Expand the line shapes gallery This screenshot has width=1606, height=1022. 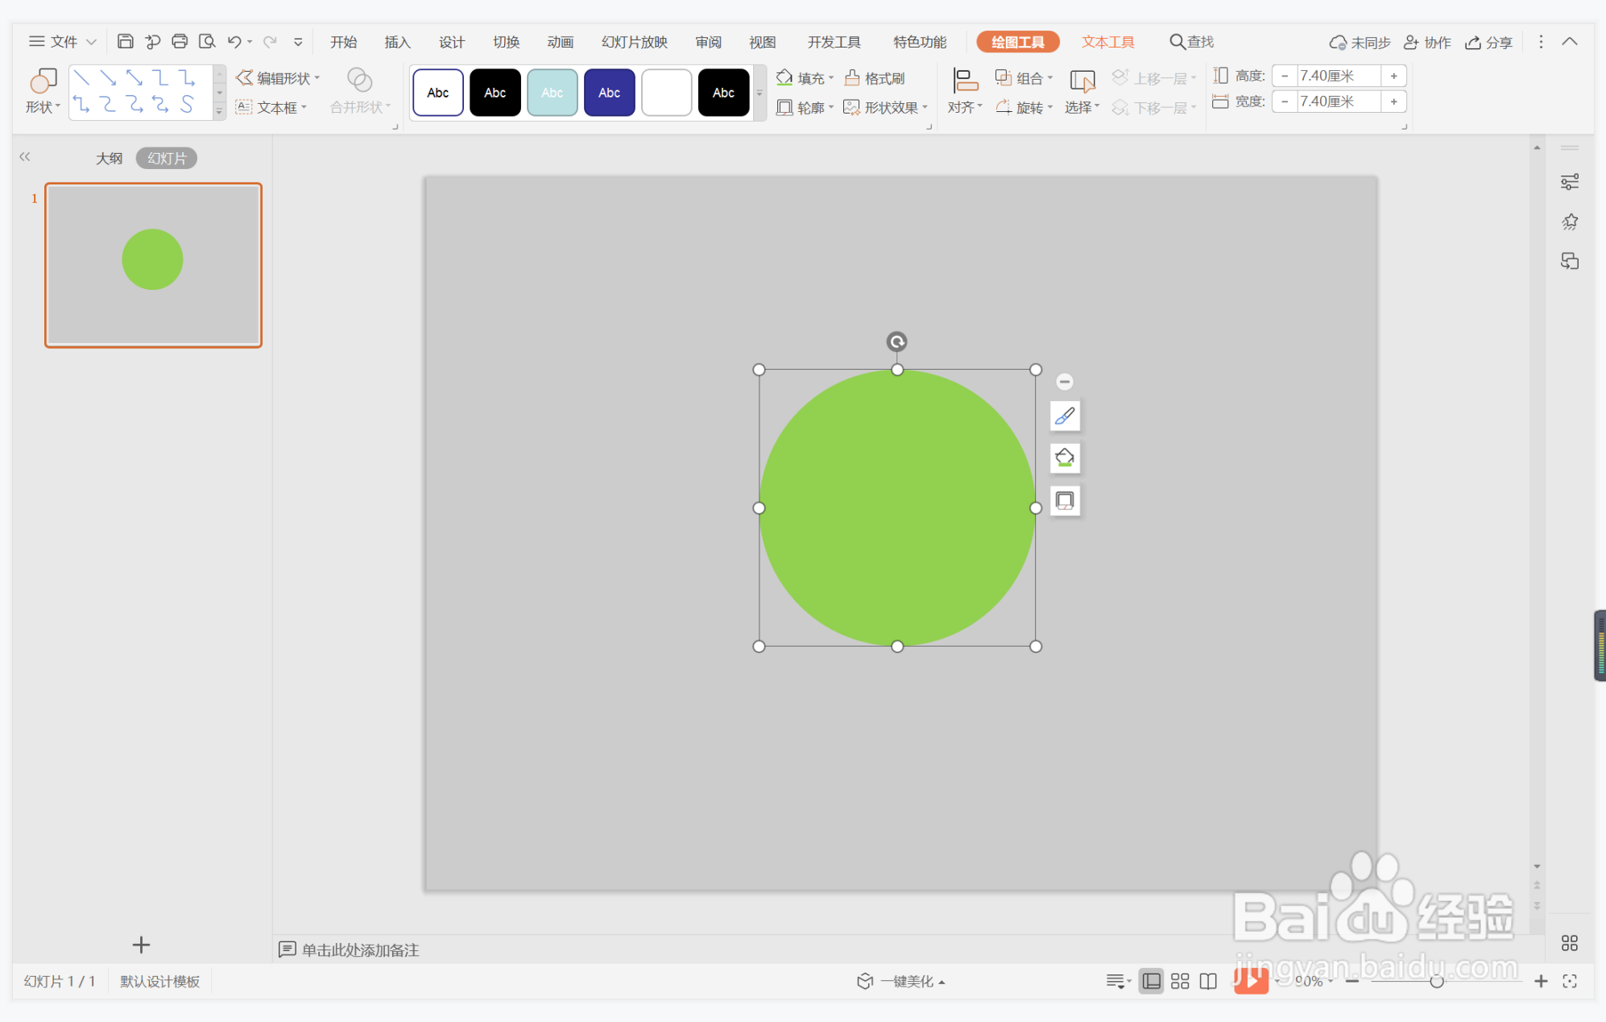(x=219, y=112)
